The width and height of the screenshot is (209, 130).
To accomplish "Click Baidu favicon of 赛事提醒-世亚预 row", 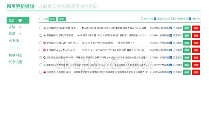I will pos(44,35).
